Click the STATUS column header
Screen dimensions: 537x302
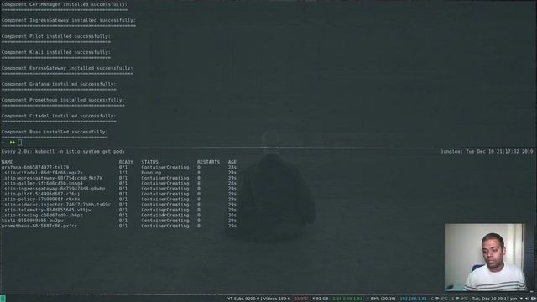click(149, 162)
